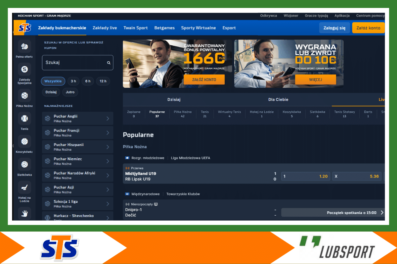Open Zakłady Specjalne sidebar icon
This screenshot has height=264, width=397.
tap(24, 69)
